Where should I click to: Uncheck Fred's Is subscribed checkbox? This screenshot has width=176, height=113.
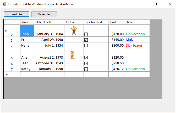pyautogui.click(x=86, y=40)
